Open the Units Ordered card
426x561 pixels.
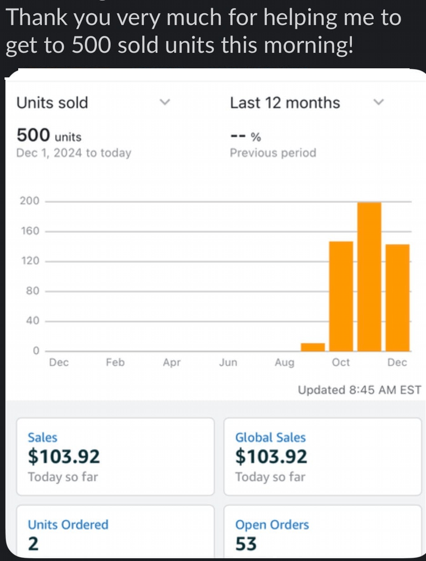tap(115, 530)
